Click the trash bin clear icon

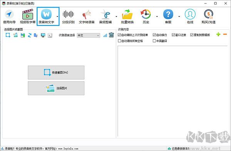tap(111, 35)
